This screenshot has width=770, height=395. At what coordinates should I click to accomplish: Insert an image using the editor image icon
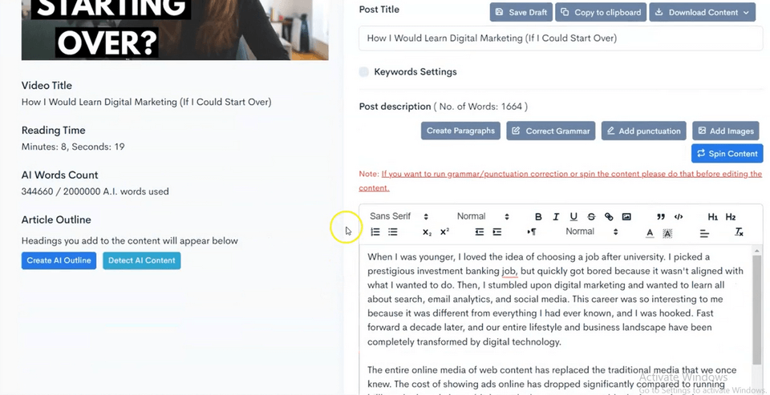point(626,216)
